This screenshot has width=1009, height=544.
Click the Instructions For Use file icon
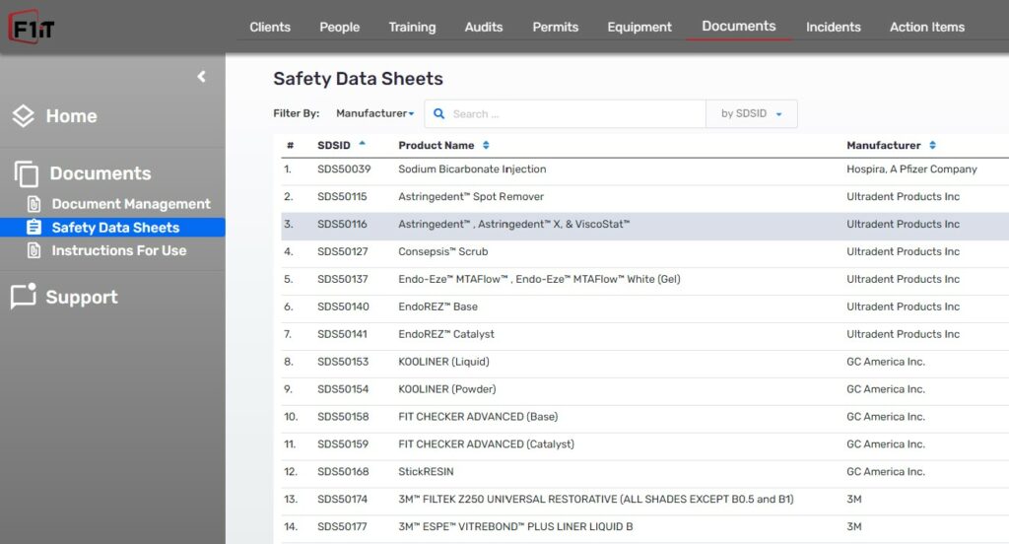coord(34,250)
